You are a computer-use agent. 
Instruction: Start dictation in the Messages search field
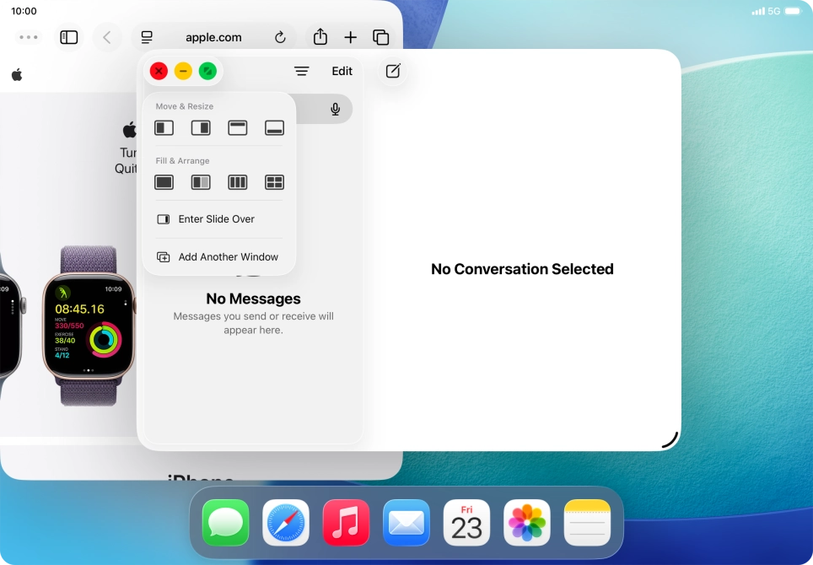pyautogui.click(x=335, y=109)
